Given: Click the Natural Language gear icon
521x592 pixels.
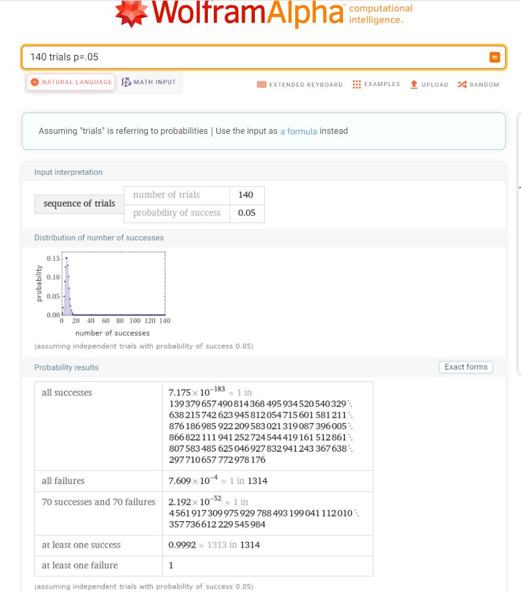Looking at the screenshot, I should (x=34, y=82).
